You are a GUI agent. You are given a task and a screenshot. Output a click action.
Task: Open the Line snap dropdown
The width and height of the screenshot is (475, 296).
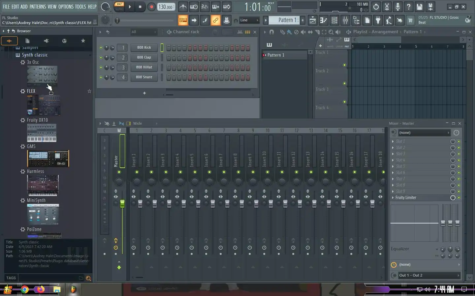pyautogui.click(x=249, y=20)
